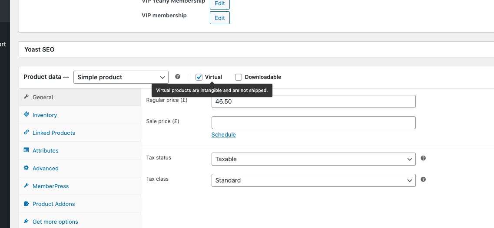Focus the Sale price input field
Screen dimensions: 494x228
coord(314,123)
